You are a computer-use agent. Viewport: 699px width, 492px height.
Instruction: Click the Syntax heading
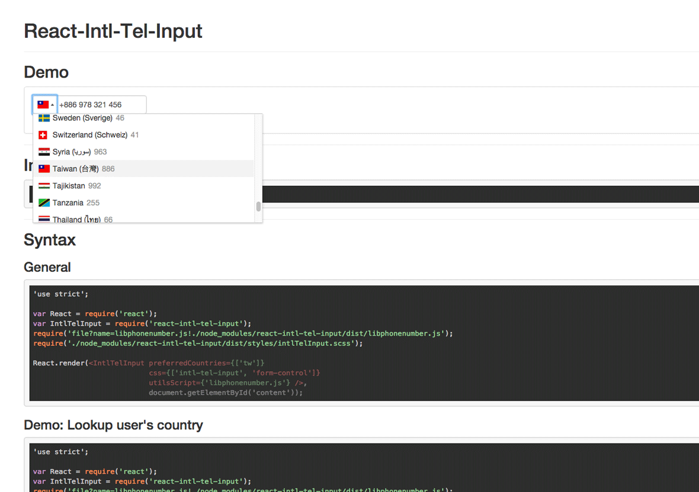click(50, 240)
